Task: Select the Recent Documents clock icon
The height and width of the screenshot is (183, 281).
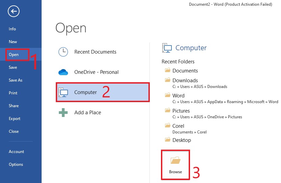Action: (x=63, y=52)
